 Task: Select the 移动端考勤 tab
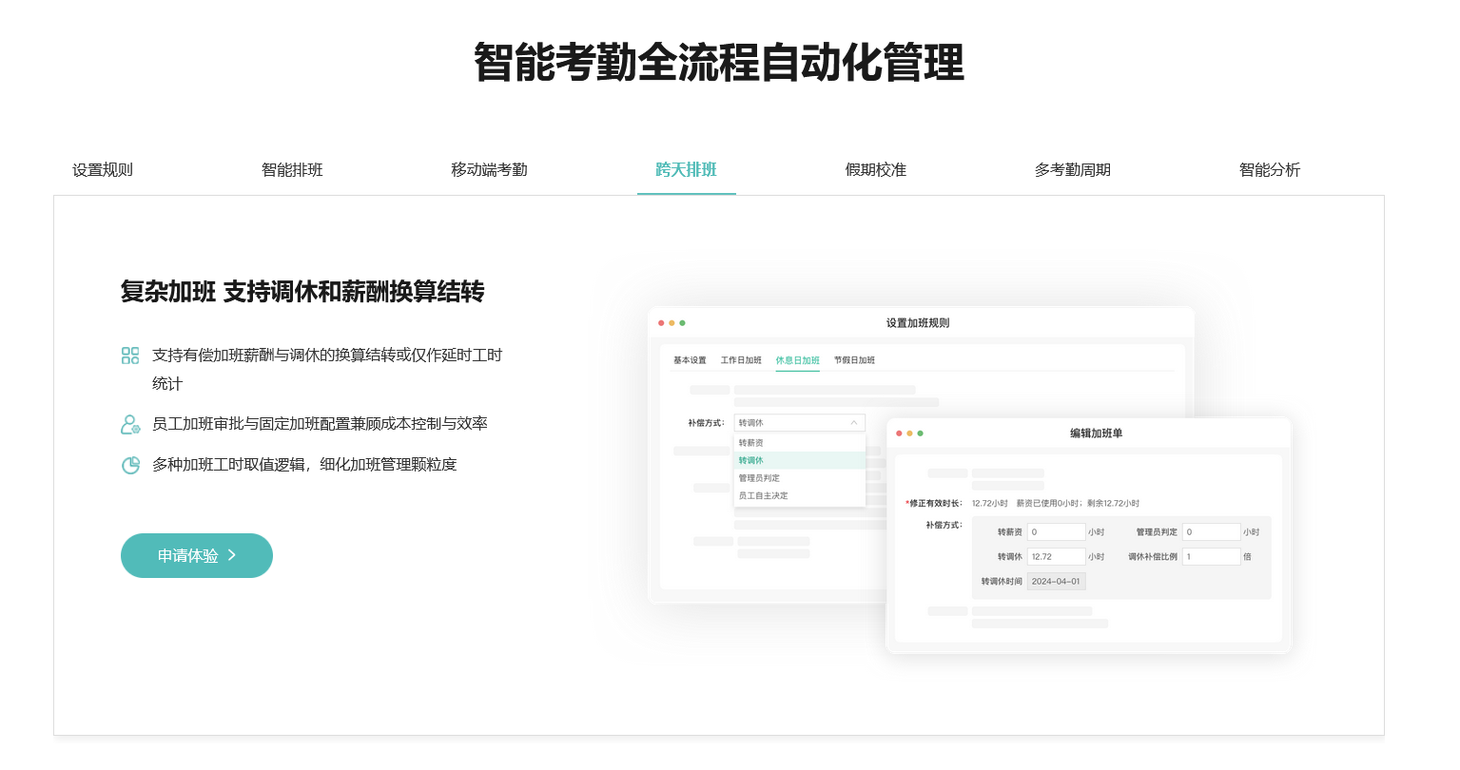pos(489,169)
